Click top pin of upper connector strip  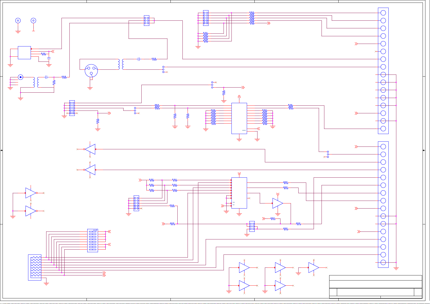(383, 13)
